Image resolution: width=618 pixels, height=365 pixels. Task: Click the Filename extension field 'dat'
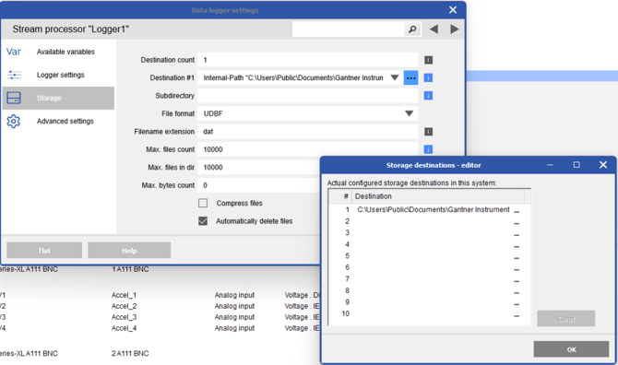point(308,132)
